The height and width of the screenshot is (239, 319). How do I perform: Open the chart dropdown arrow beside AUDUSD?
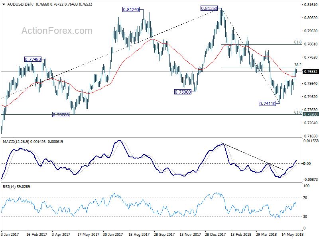[x=4, y=4]
